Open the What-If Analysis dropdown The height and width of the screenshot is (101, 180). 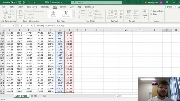tap(129, 14)
